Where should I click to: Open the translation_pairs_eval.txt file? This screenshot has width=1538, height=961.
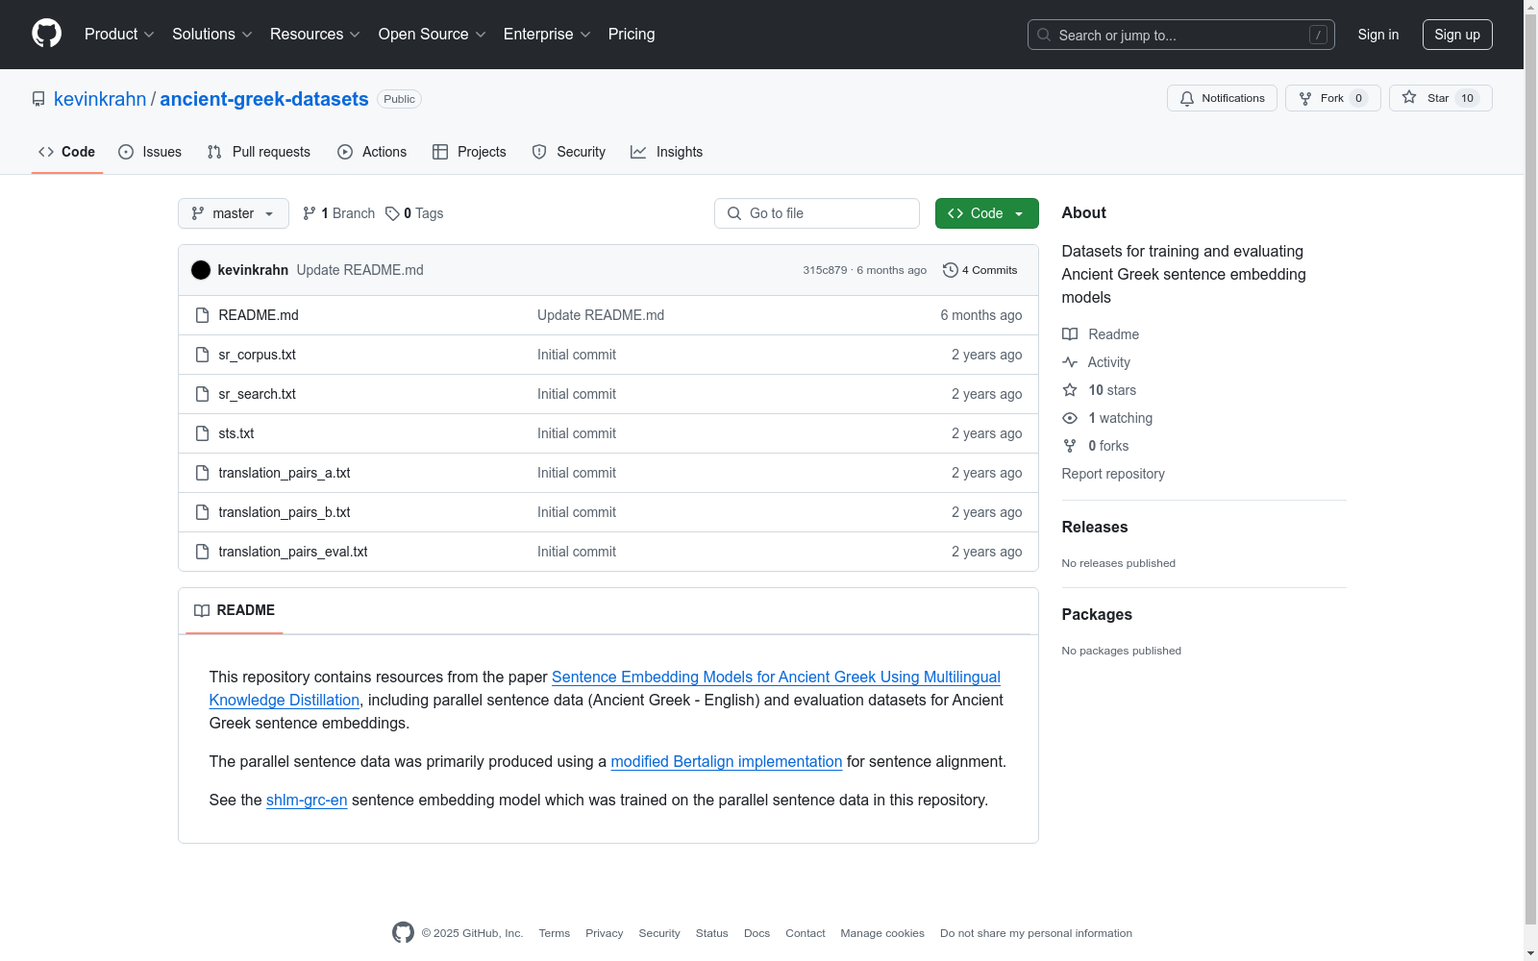(293, 552)
